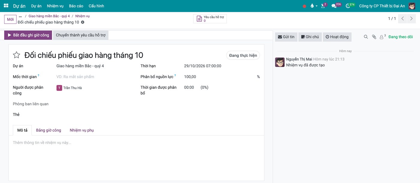420x183 pixels.
Task: Switch to the Nhiệm vụ phụ tab
Action: point(82,130)
